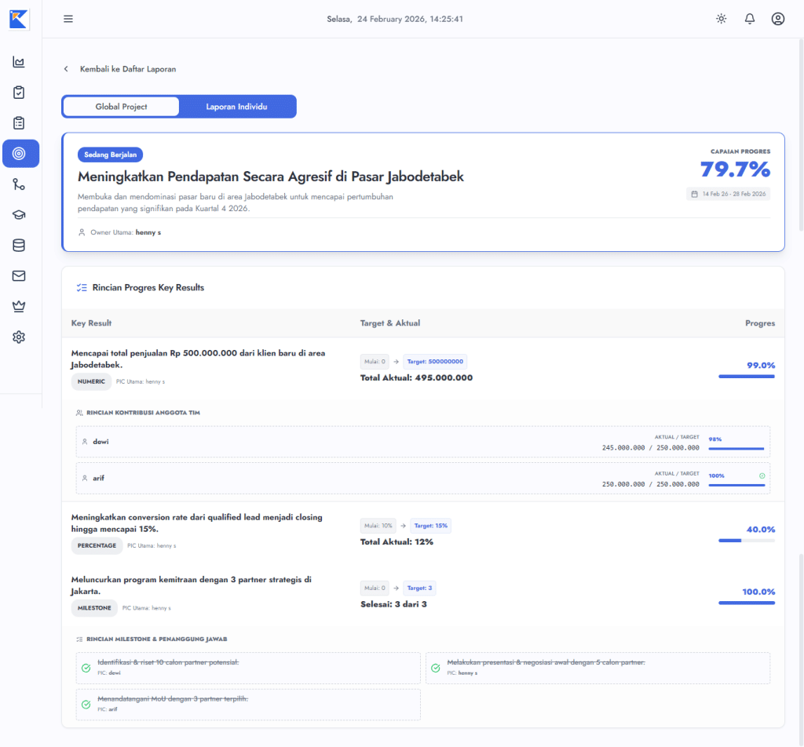Click the owner person icon
Viewport: 804px width, 747px height.
point(82,232)
